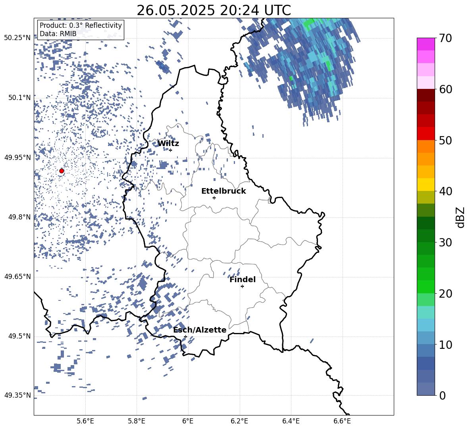Click the 30 colorbar tick label
Viewport: 470px width, 429px height.
(445, 242)
